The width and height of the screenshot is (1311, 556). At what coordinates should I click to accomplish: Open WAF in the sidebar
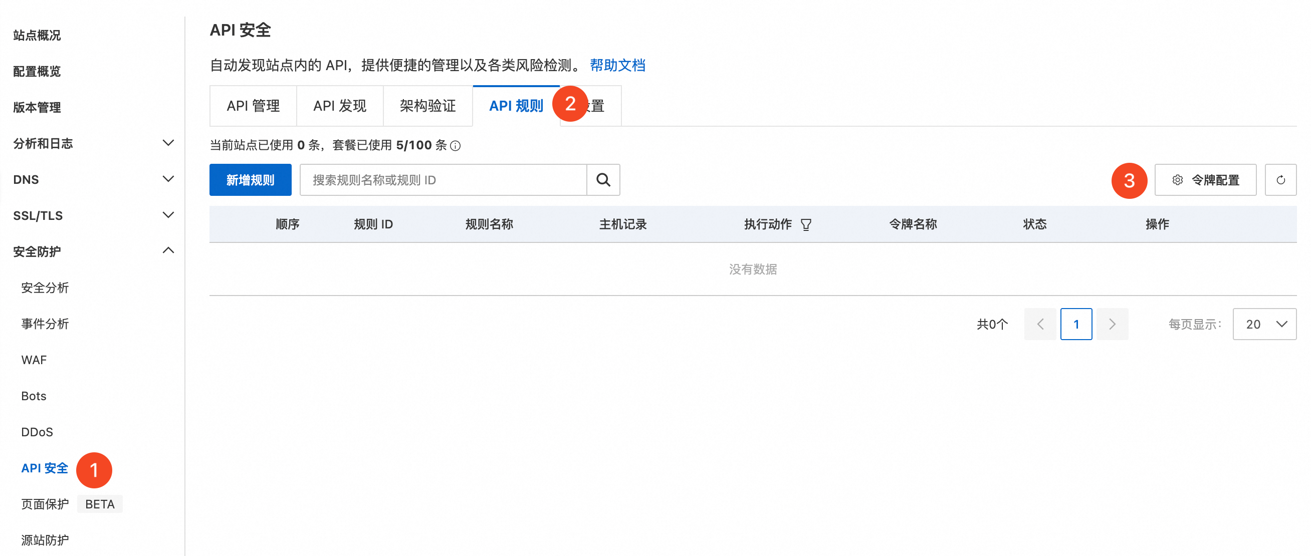point(34,360)
